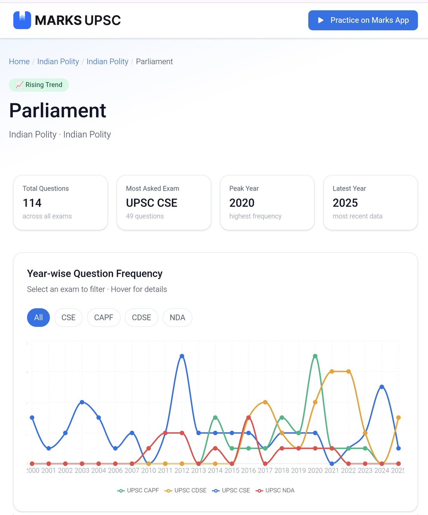Click the red NDA point at 2011
The image size is (428, 515).
165,433
